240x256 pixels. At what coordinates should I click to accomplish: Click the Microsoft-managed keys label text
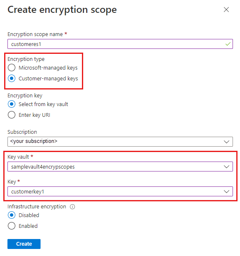[x=48, y=68]
